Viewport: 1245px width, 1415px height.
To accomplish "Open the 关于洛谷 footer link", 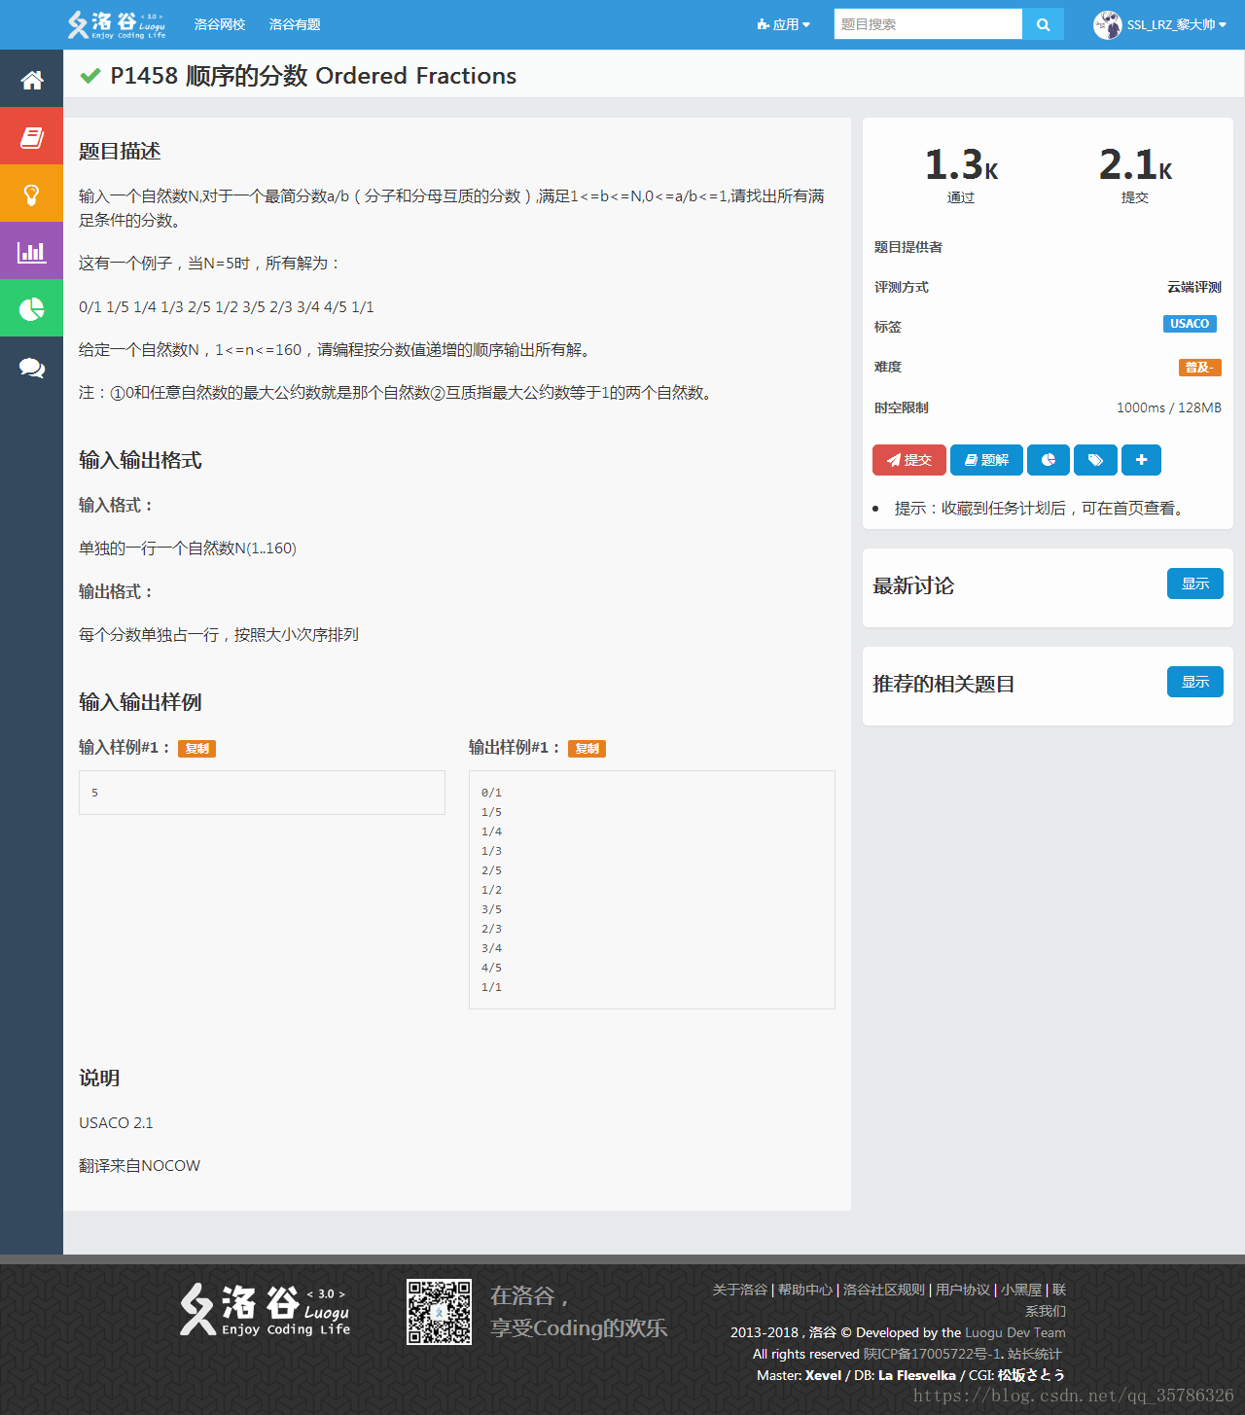I will pyautogui.click(x=739, y=1290).
